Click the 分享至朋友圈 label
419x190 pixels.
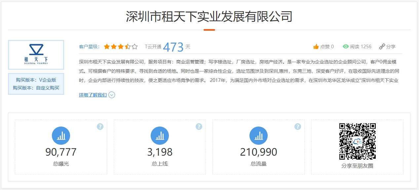coord(357,166)
